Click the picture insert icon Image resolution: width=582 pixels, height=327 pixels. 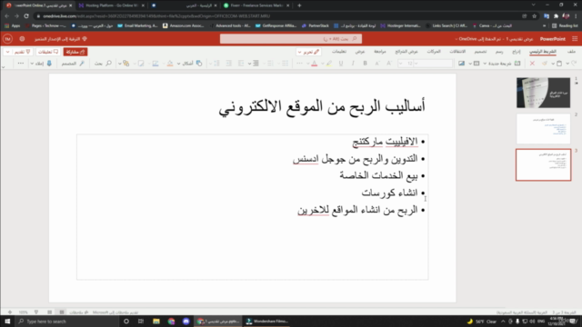click(461, 64)
